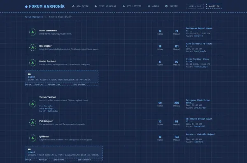Click the Teknik Plan Dizini breadcrumb
The height and width of the screenshot is (163, 247).
61,17
